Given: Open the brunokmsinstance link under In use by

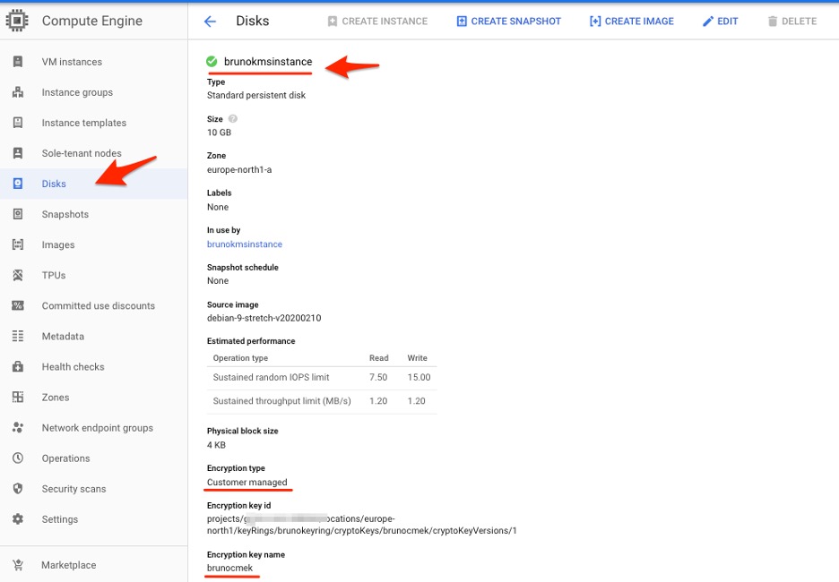Looking at the screenshot, I should coord(244,244).
